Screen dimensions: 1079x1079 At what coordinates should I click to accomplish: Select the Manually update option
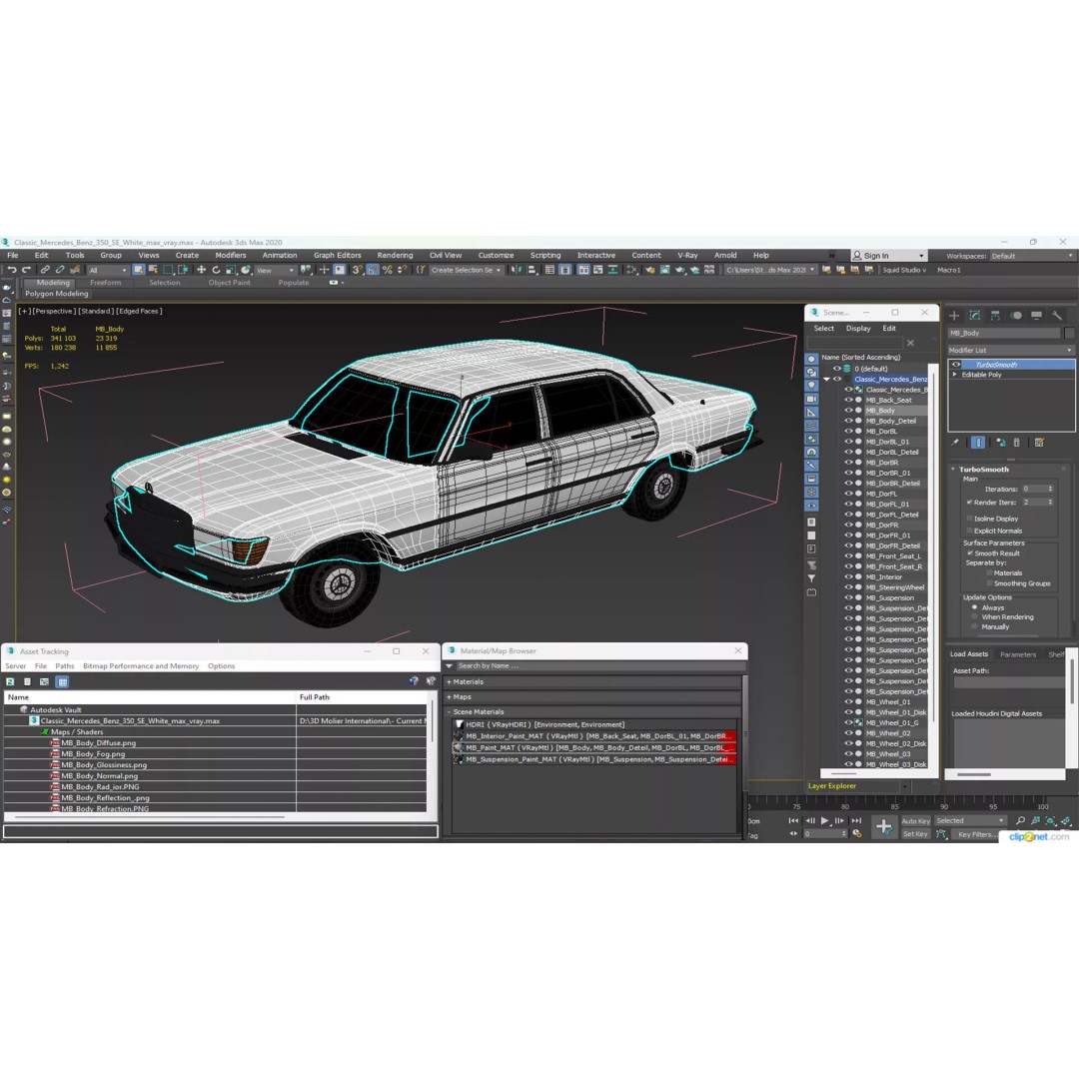click(x=974, y=626)
